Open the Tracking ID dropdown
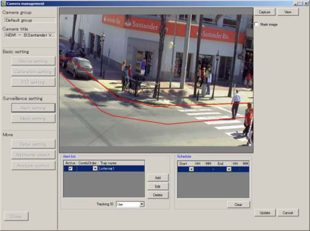Viewport: 310px width, 231px height. [142, 204]
